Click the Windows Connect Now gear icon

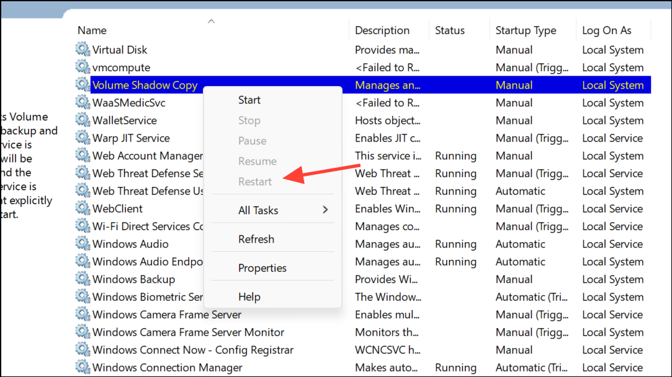tap(83, 349)
